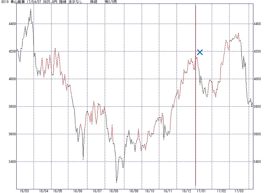The image size is (266, 193).
Task: Select the 17/02 date label on x-axis
Action: [x=221, y=191]
